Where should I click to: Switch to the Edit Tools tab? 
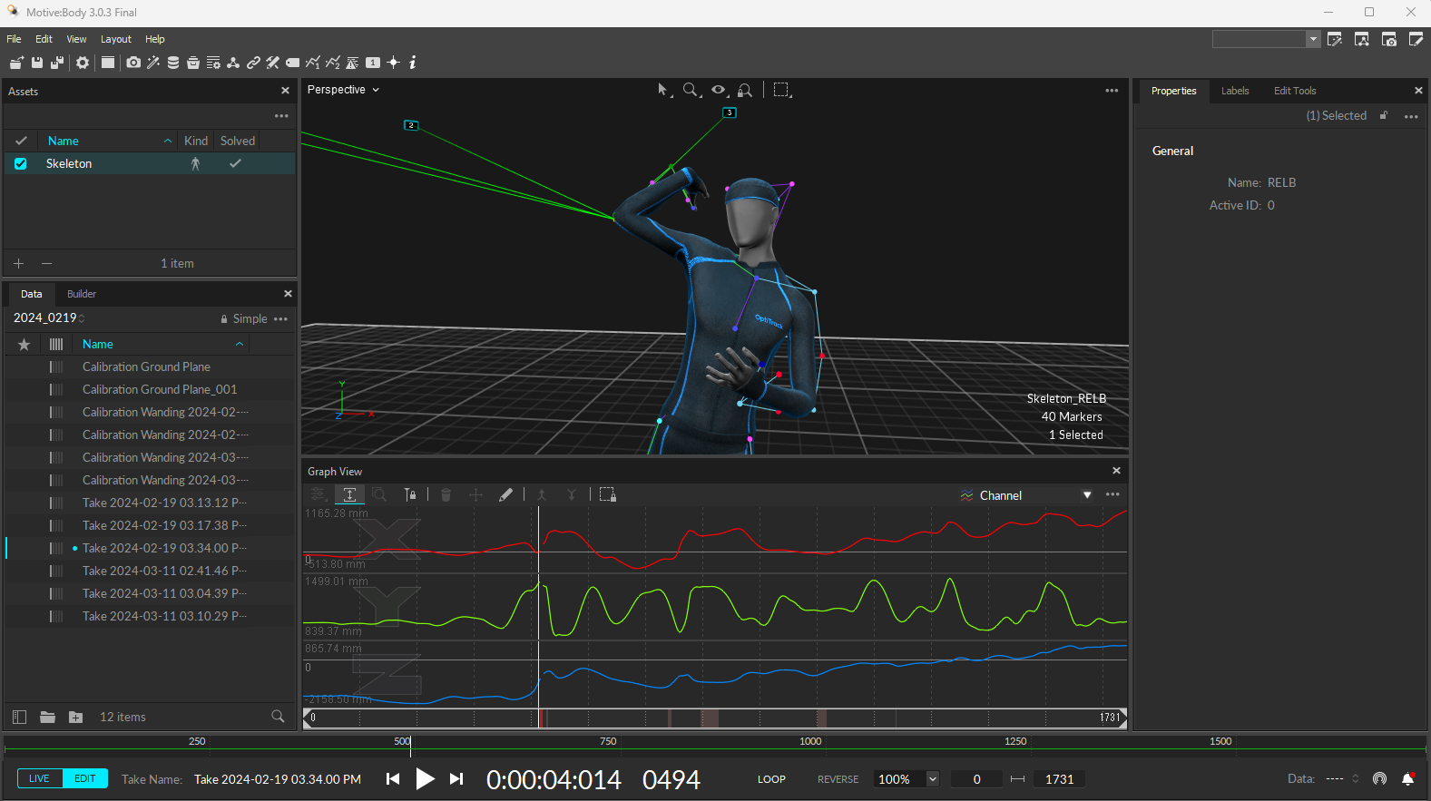1295,91
